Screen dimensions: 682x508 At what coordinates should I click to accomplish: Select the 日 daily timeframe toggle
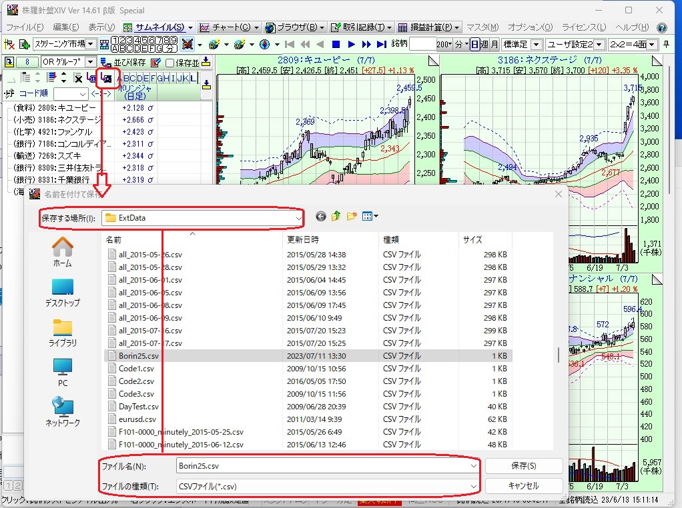[475, 44]
